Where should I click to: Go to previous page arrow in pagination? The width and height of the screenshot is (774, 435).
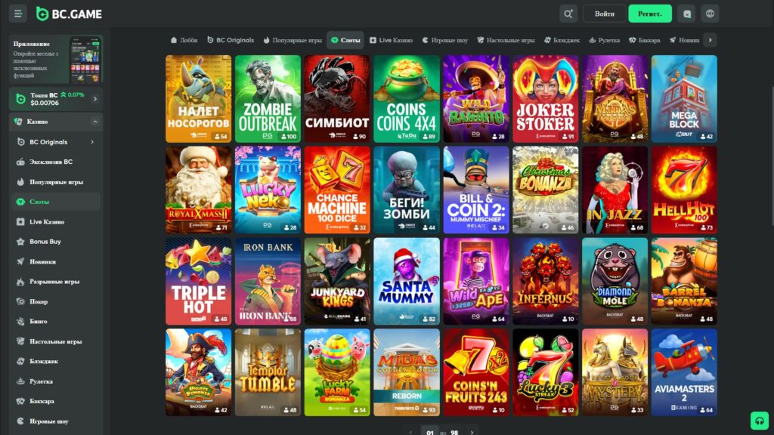(x=410, y=432)
